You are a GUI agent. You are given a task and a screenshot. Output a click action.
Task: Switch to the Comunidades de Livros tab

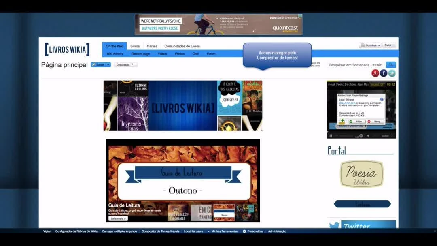(x=182, y=46)
